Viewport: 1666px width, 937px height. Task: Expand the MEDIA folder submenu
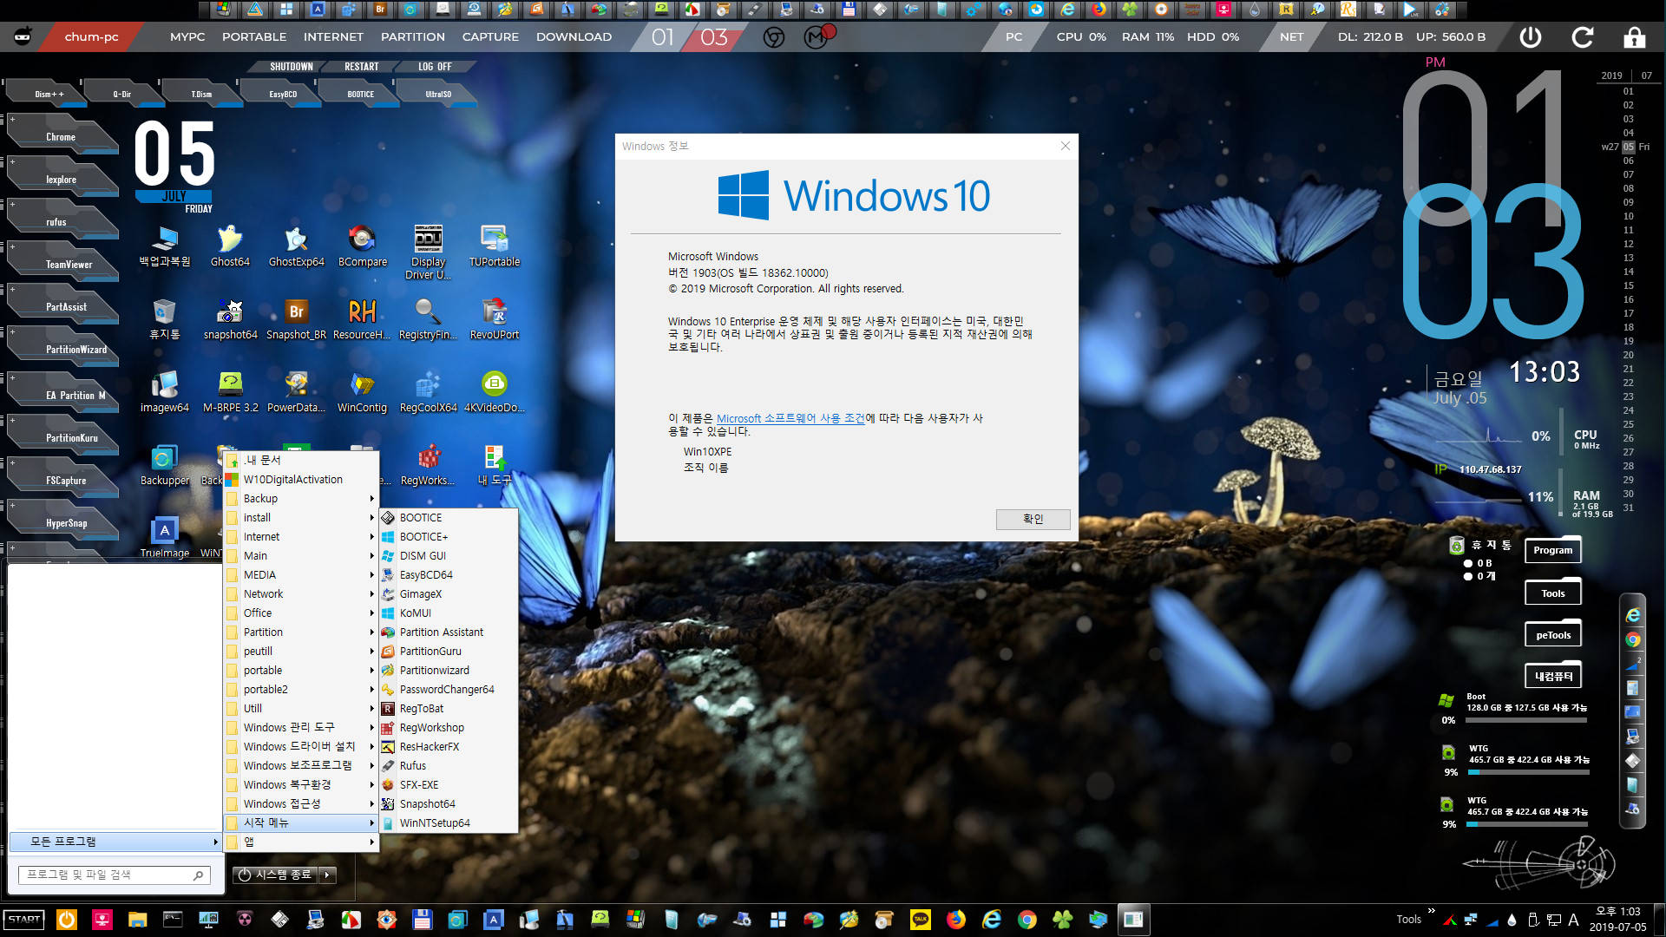(301, 575)
